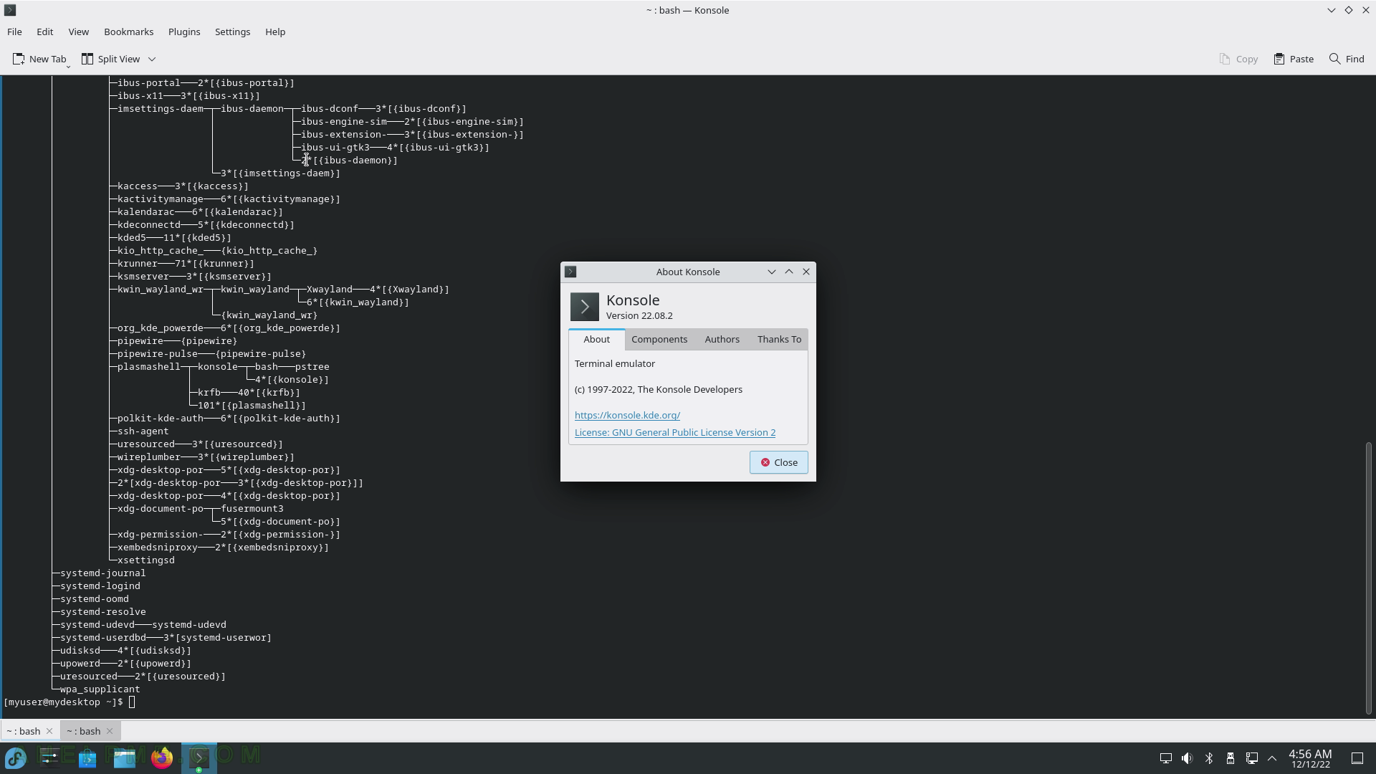Image resolution: width=1376 pixels, height=774 pixels.
Task: Open the Help menu
Action: [x=275, y=32]
